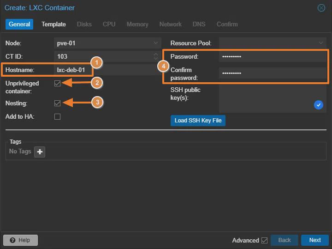The image size is (332, 249).
Task: Click the Back button
Action: click(285, 240)
